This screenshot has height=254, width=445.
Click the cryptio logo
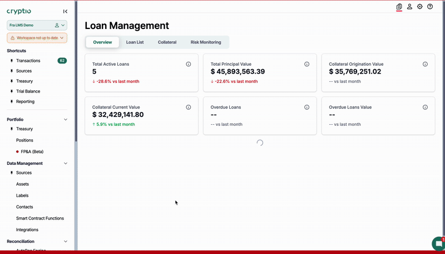(19, 11)
